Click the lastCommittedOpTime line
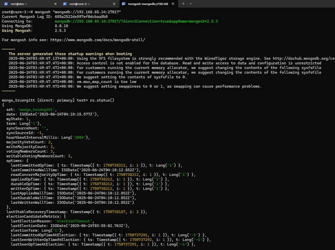This screenshot has width=335, height=250. tap(97, 166)
